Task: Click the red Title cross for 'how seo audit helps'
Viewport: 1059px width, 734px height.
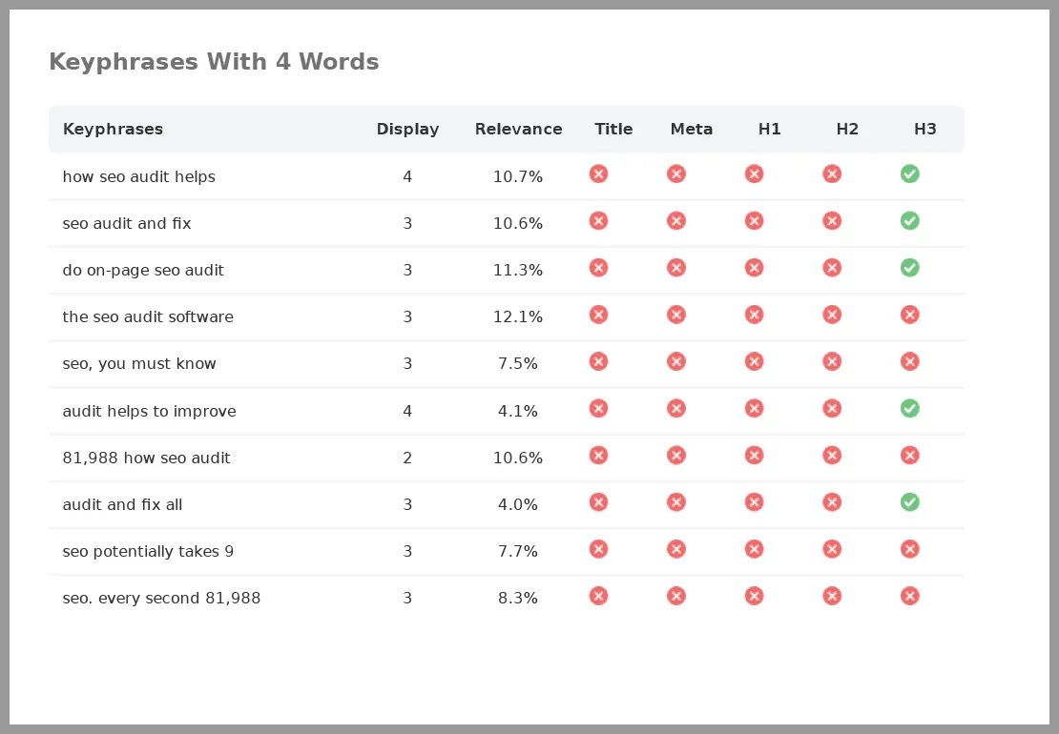Action: (x=598, y=174)
